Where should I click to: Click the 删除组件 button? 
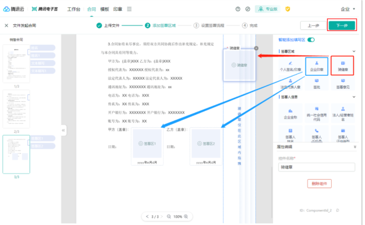[319, 184]
